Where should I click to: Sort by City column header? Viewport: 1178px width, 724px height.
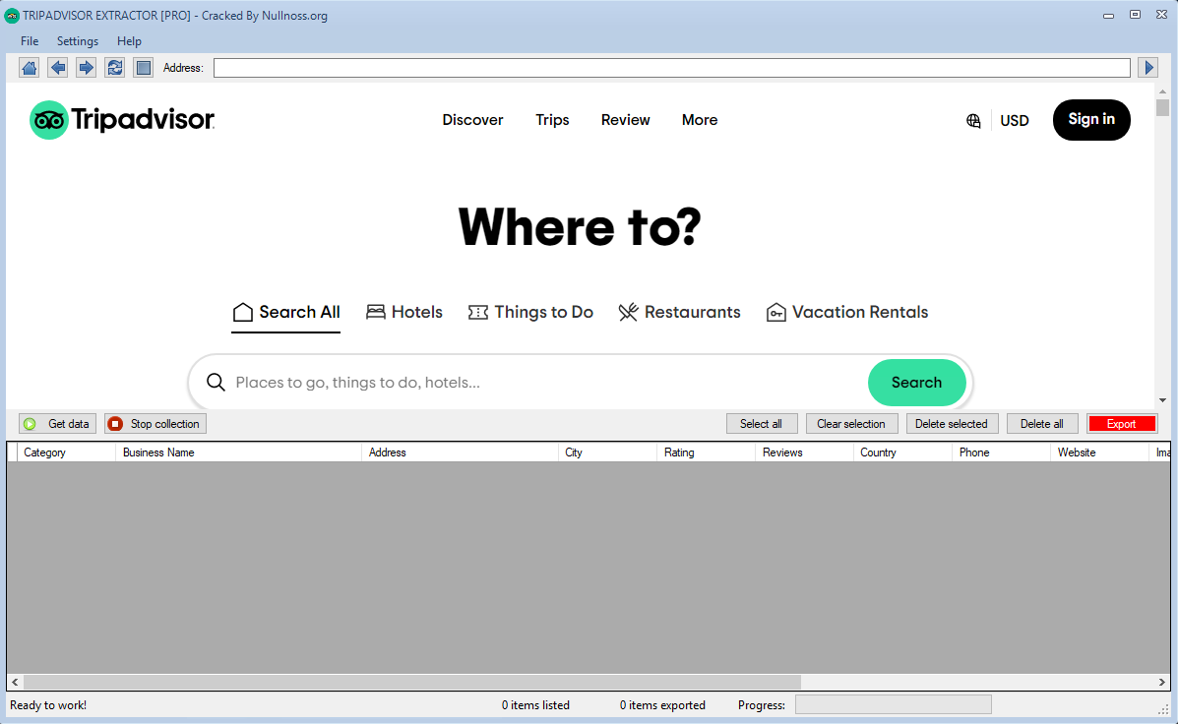(608, 452)
